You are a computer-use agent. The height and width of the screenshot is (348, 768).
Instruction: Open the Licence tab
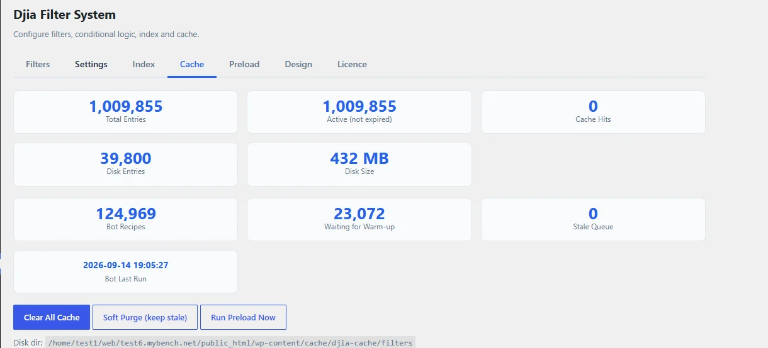point(352,64)
